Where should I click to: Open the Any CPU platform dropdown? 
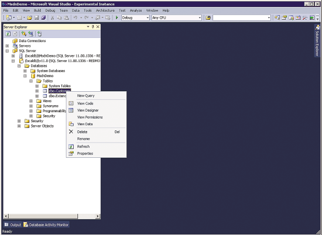click(x=200, y=18)
